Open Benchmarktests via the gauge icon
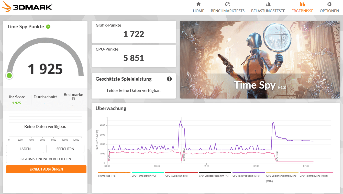This screenshot has height=194, width=343. [227, 4]
